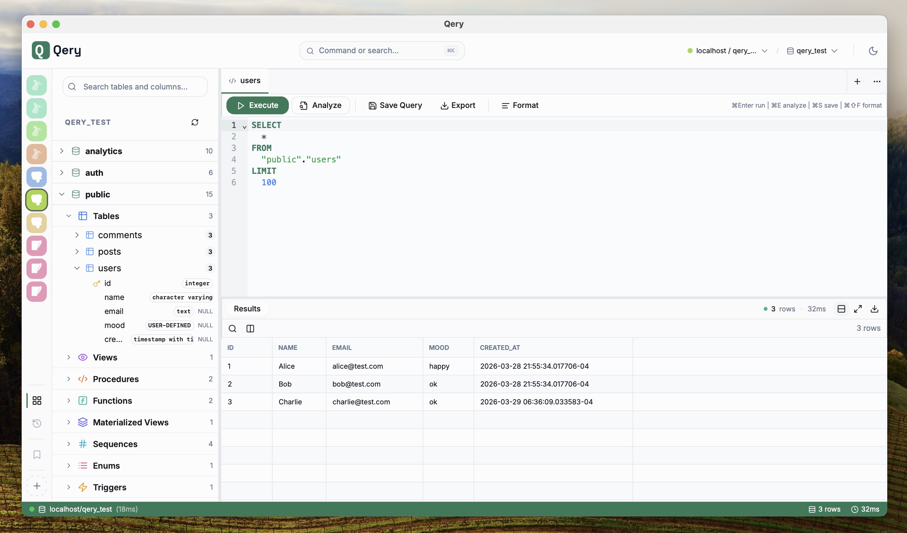The image size is (907, 533).
Task: Select the green connection avatar in sidebar
Action: coord(36,200)
